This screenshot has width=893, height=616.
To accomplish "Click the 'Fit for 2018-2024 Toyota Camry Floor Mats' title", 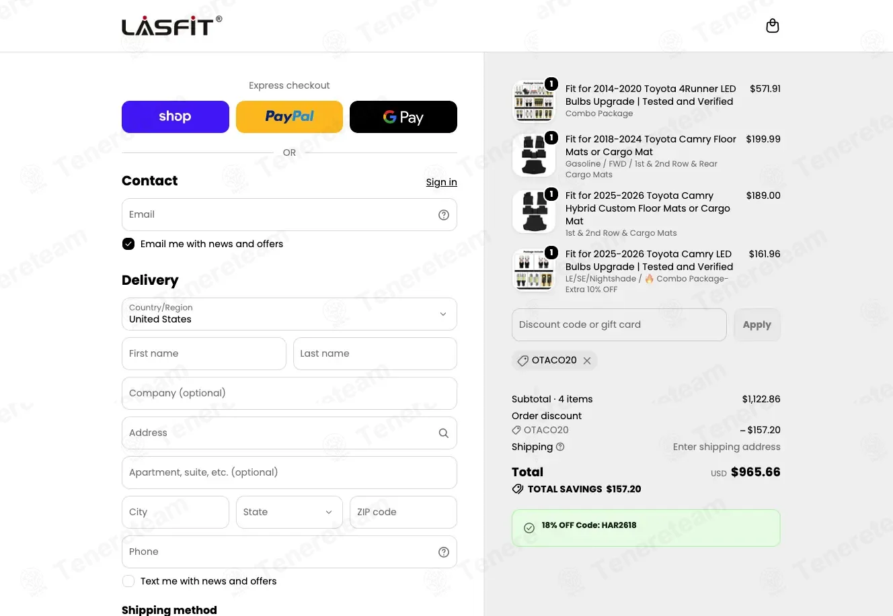I will [x=651, y=146].
